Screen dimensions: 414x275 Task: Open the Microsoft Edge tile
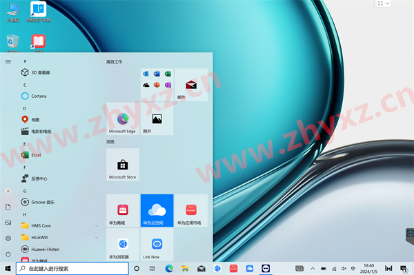tap(123, 119)
